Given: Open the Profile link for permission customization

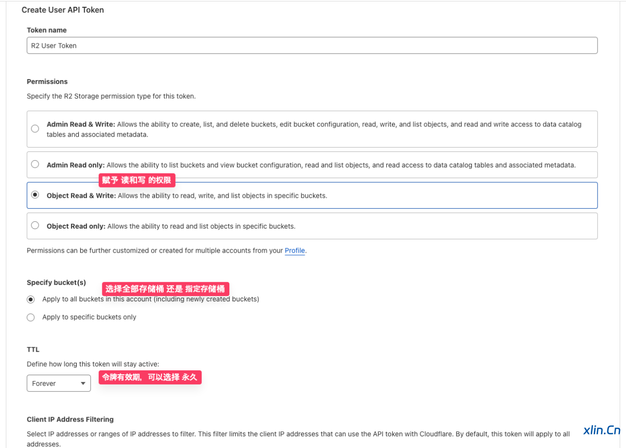Looking at the screenshot, I should pyautogui.click(x=294, y=251).
